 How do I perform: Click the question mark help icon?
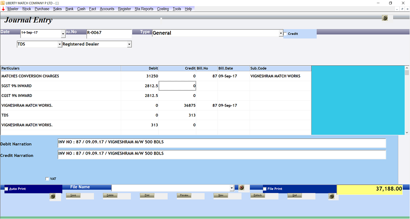[385, 18]
